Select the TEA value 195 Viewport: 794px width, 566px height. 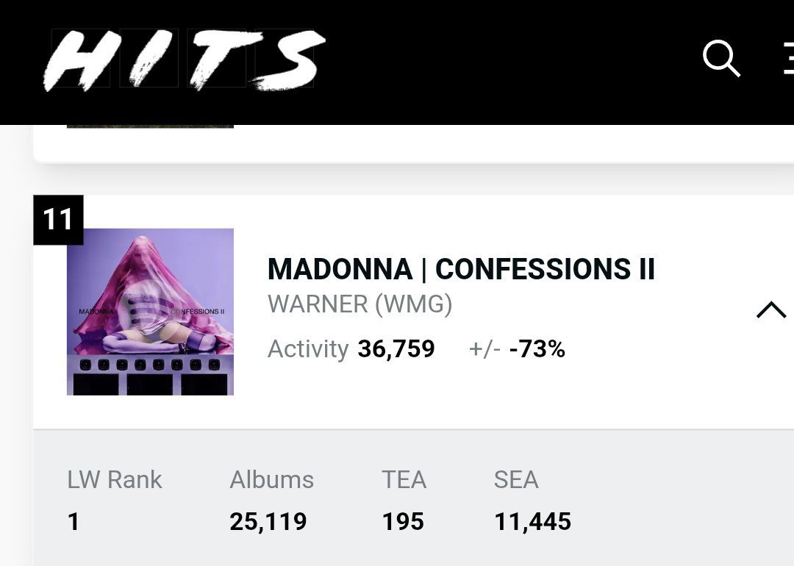point(403,522)
